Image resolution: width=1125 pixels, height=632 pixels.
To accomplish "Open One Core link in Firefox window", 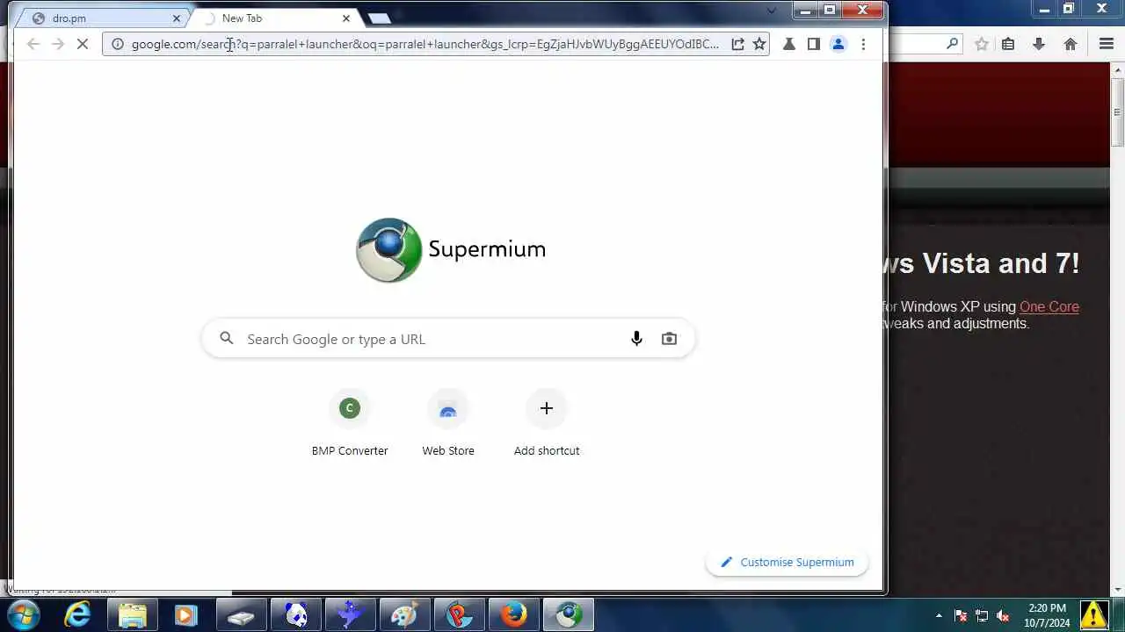I will [x=1049, y=306].
